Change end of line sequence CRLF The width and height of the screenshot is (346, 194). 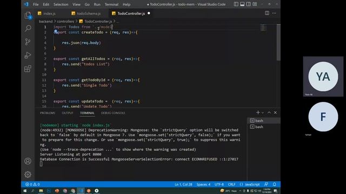232,184
